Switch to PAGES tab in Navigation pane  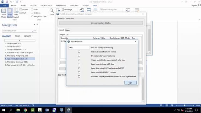click(18, 36)
